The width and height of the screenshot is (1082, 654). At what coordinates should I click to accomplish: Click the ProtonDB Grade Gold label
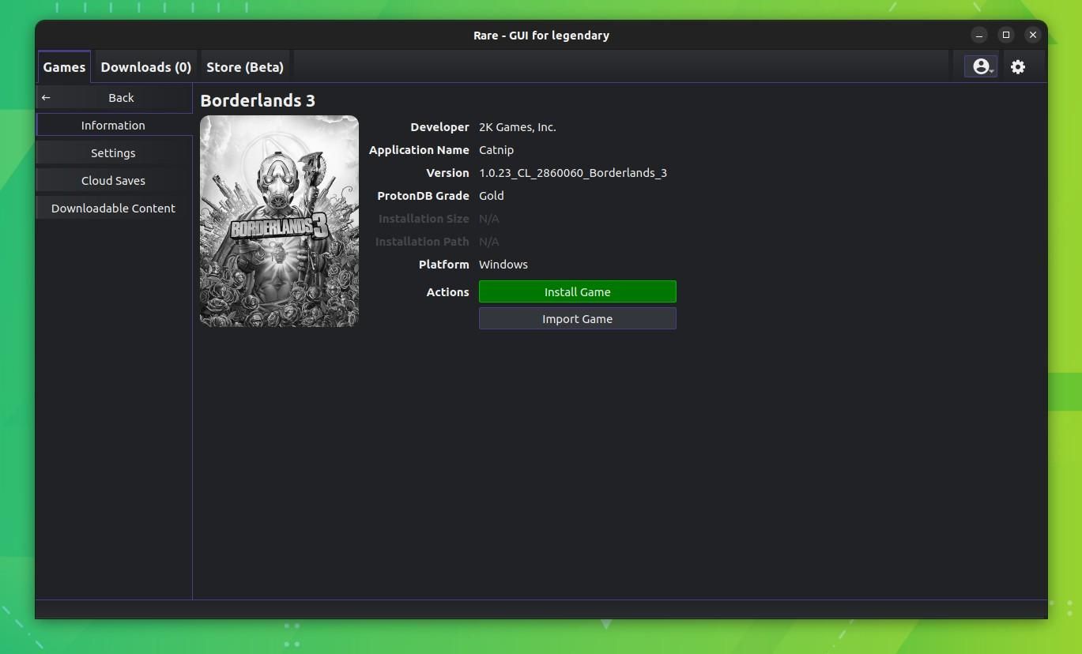[x=491, y=195]
